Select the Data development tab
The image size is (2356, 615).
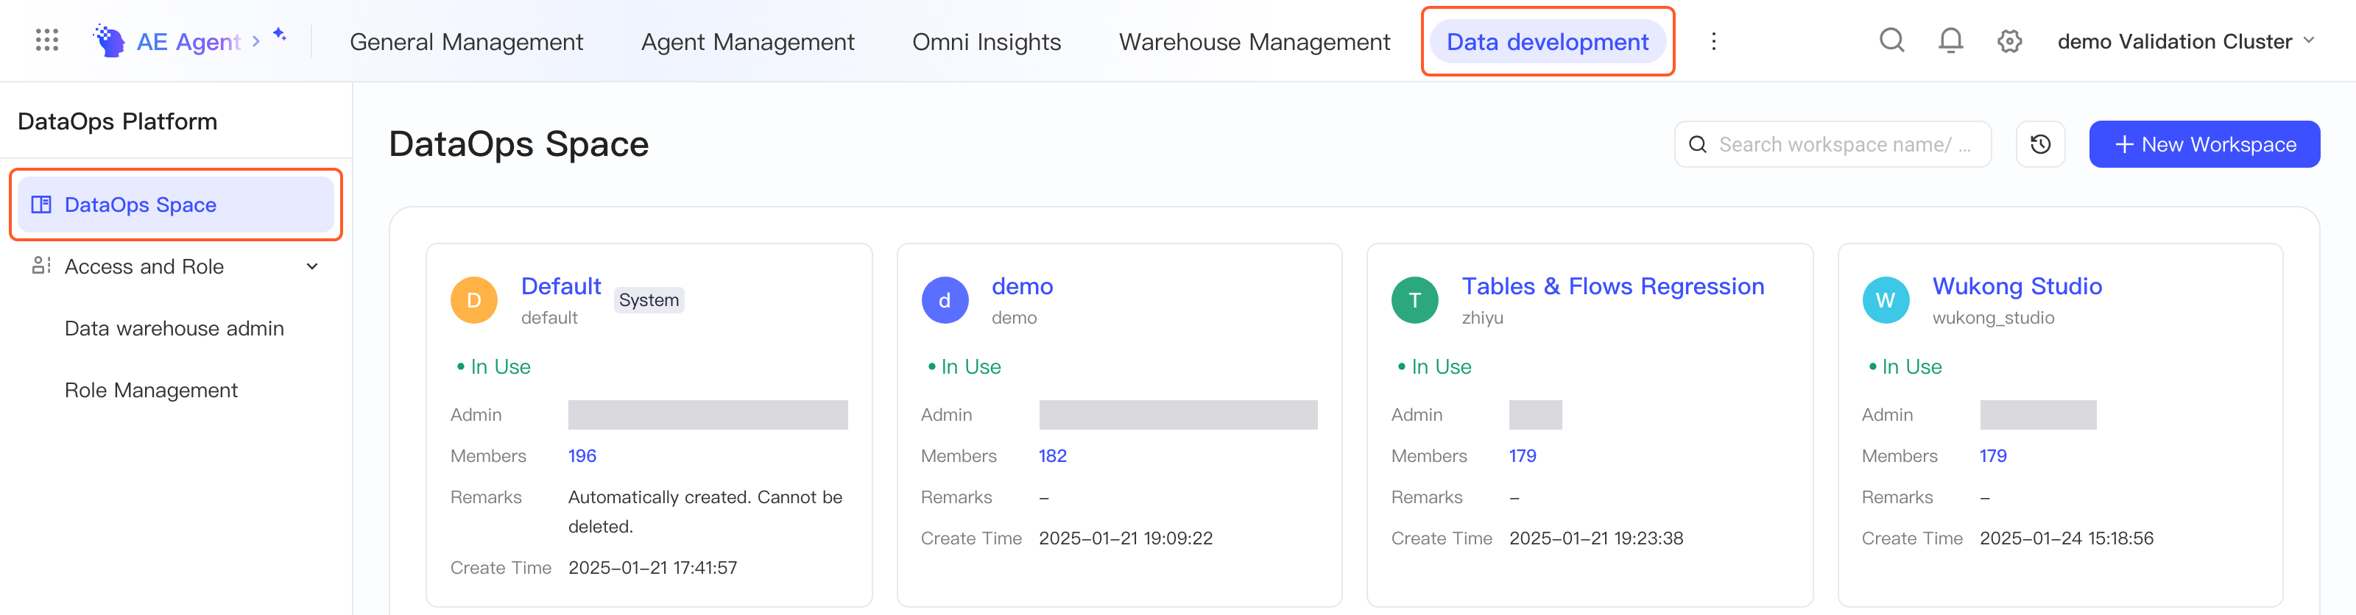click(x=1548, y=42)
